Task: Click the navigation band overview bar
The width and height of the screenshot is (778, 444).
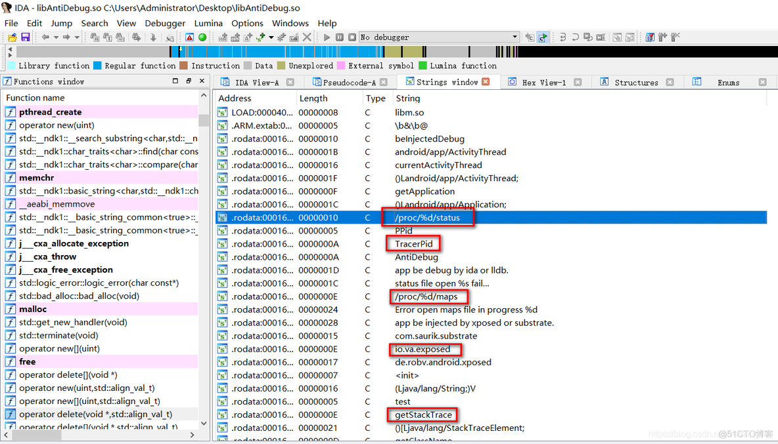Action: (397, 51)
